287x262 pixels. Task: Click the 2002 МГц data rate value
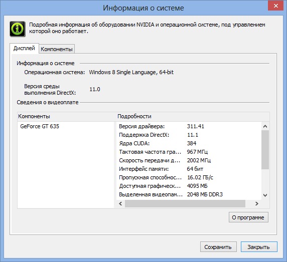199,160
